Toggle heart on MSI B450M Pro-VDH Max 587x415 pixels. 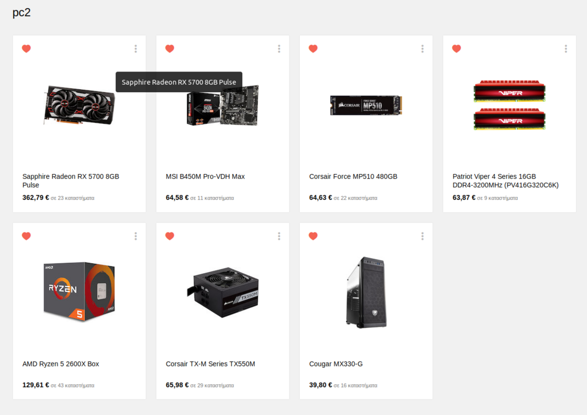tap(170, 48)
